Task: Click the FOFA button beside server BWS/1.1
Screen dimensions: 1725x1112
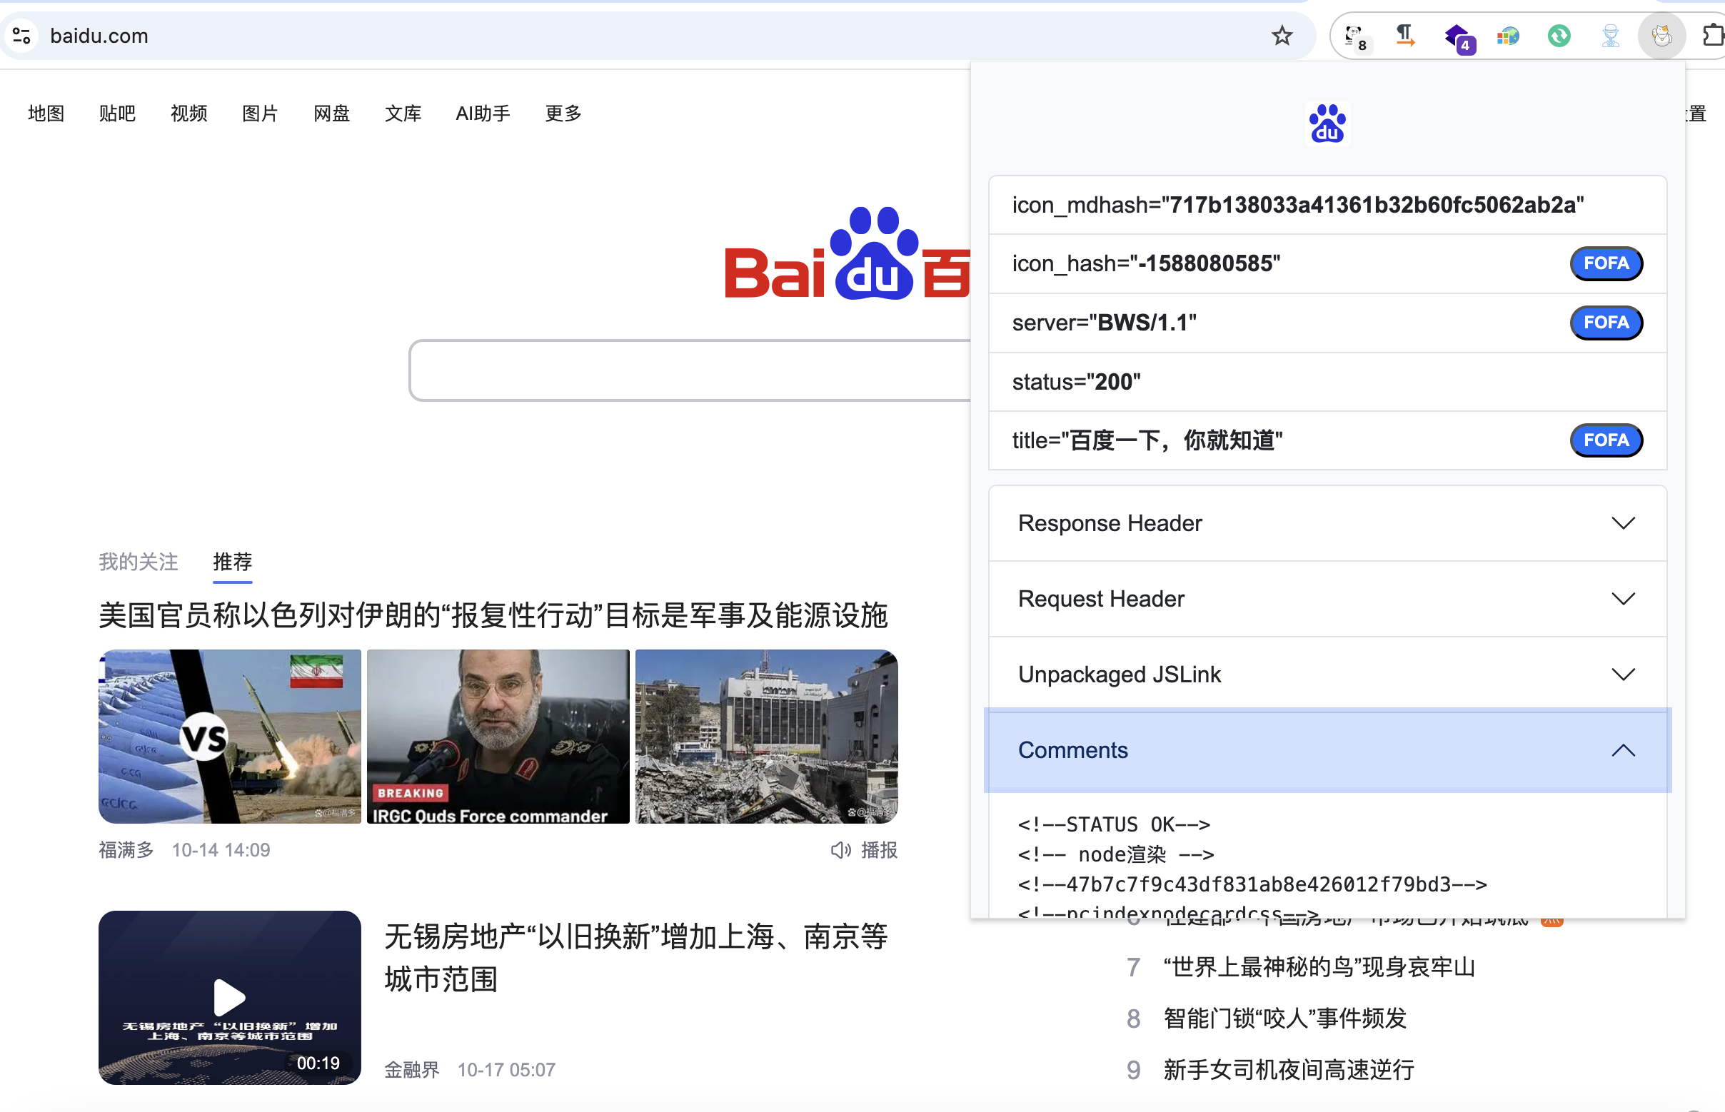Action: pos(1606,323)
